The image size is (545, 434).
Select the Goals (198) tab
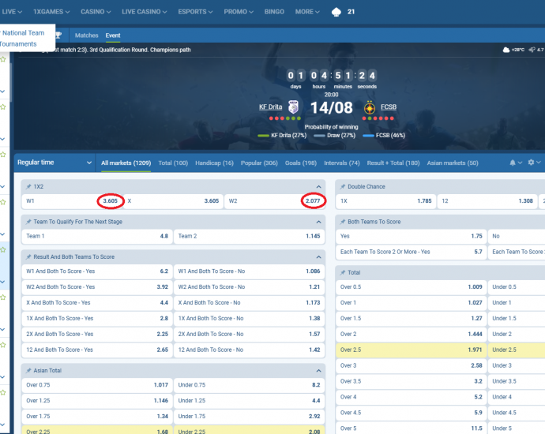pyautogui.click(x=301, y=163)
